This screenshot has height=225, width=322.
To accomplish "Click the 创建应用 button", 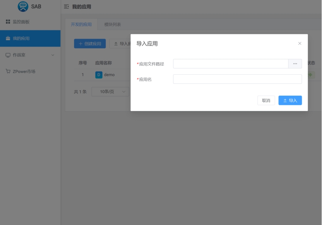I will click(90, 43).
